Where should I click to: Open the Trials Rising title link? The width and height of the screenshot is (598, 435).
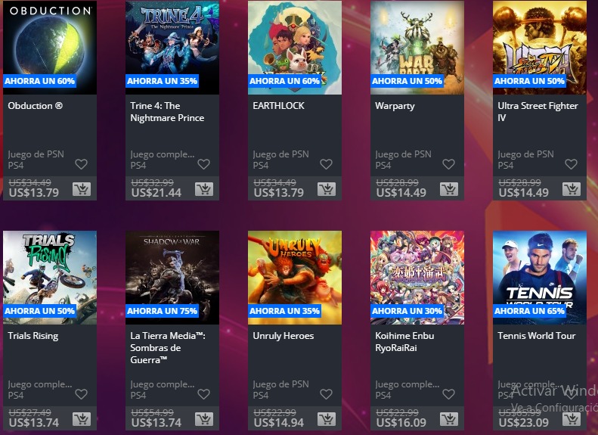pos(33,336)
